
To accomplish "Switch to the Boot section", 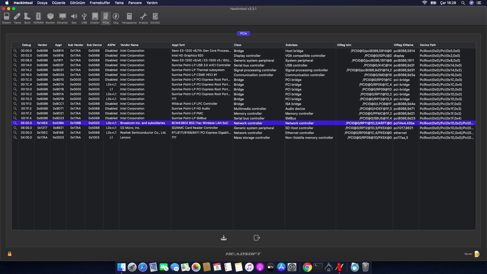I will 27,18.
